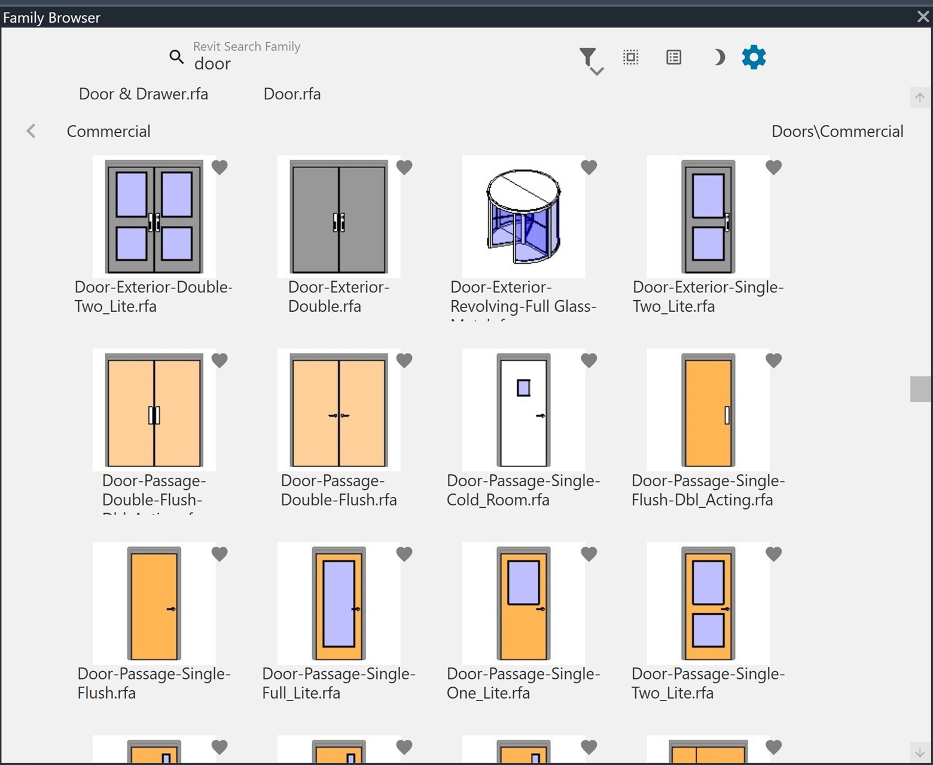Screen dimensions: 933x765
Task: Click scrollbar up arrow button
Action: tap(920, 97)
